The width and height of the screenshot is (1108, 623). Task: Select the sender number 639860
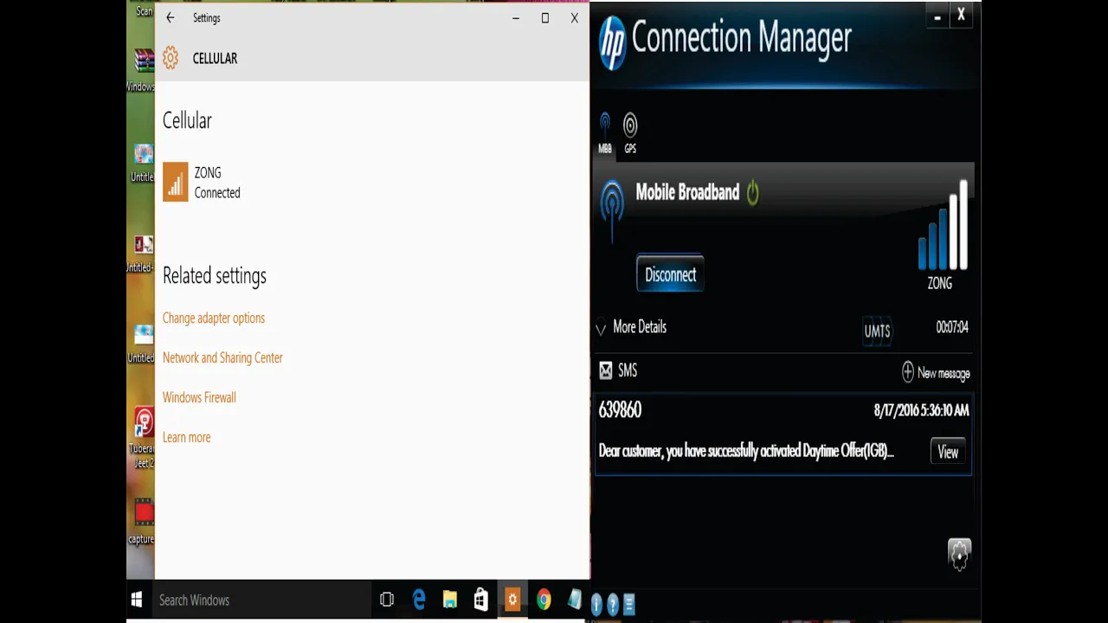[620, 410]
